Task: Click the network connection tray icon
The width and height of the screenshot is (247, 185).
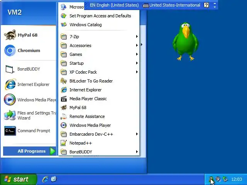Action: pyautogui.click(x=225, y=179)
